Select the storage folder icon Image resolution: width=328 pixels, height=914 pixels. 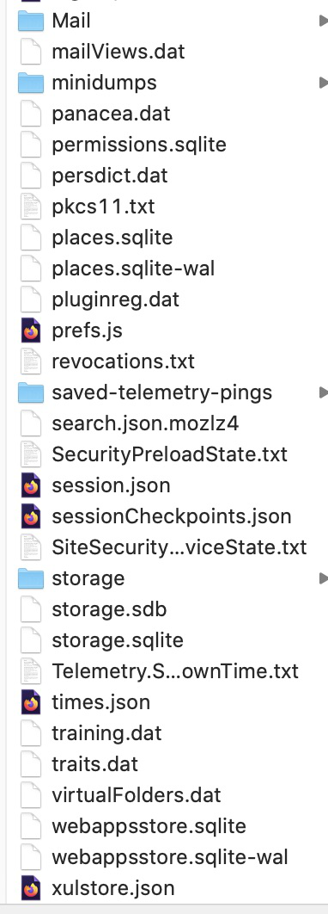[31, 578]
